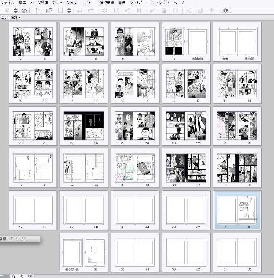Click the Invert Selected Area icon
The height and width of the screenshot is (278, 274).
click(x=164, y=10)
